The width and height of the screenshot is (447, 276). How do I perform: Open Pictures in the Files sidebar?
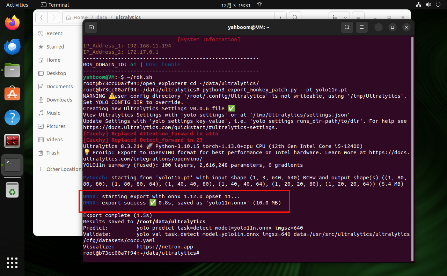[x=58, y=126]
